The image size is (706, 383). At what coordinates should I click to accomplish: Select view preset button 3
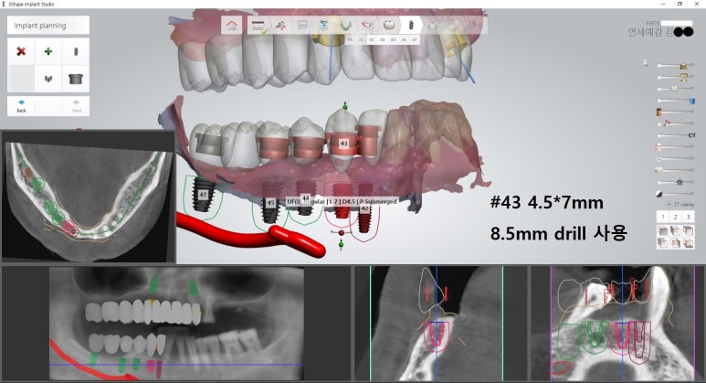pyautogui.click(x=688, y=217)
